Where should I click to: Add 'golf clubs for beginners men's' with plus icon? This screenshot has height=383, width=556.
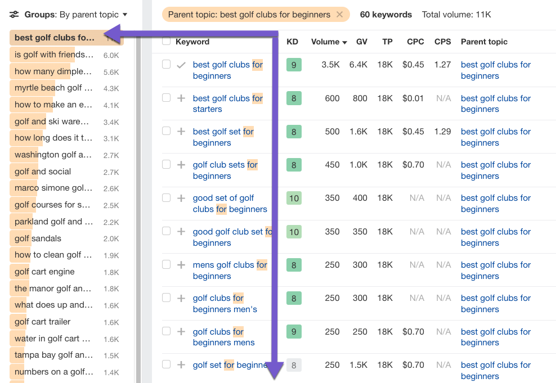[x=181, y=298]
